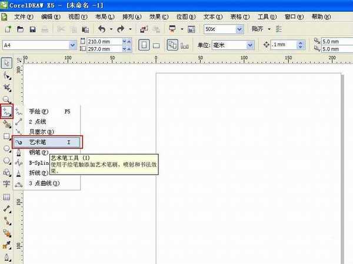353x264 pixels.
Task: Click duplicate distance X 5.0 mm field
Action: click(x=337, y=42)
